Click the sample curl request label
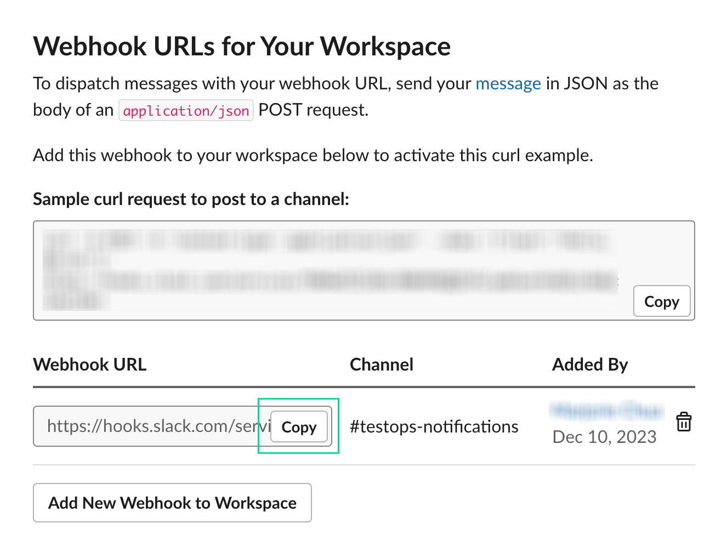This screenshot has height=552, width=727. pyautogui.click(x=191, y=198)
